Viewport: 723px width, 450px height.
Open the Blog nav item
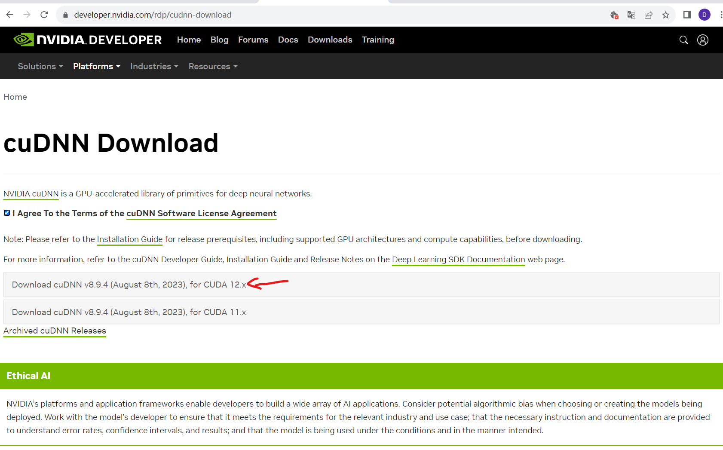point(219,40)
